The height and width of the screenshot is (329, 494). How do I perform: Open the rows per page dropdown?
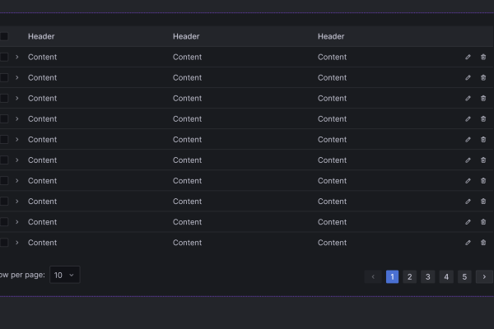click(x=64, y=275)
